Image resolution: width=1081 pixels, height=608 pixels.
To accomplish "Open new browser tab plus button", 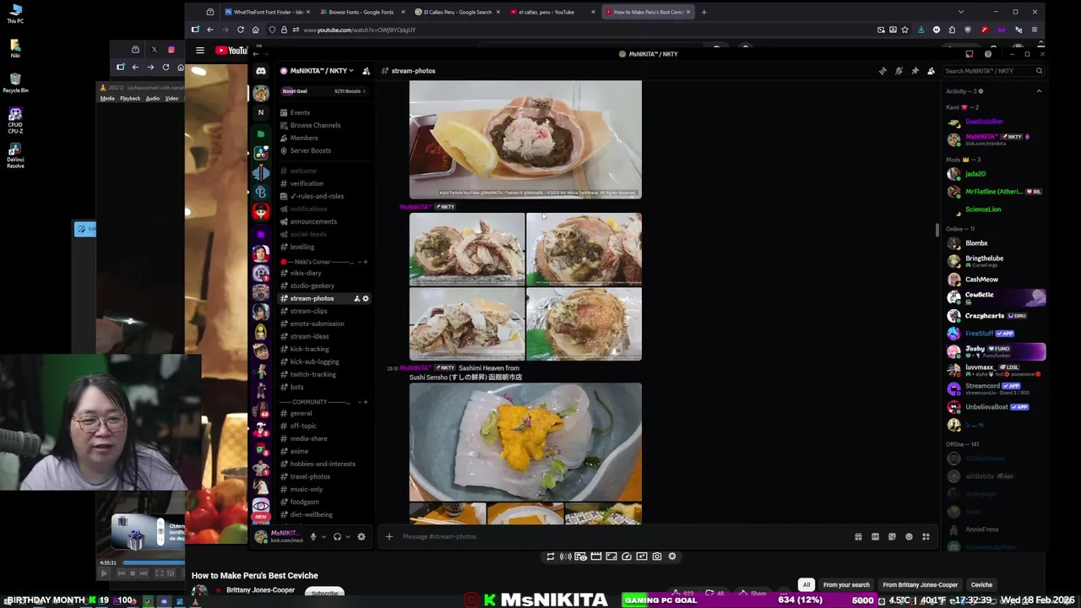I will (x=703, y=12).
